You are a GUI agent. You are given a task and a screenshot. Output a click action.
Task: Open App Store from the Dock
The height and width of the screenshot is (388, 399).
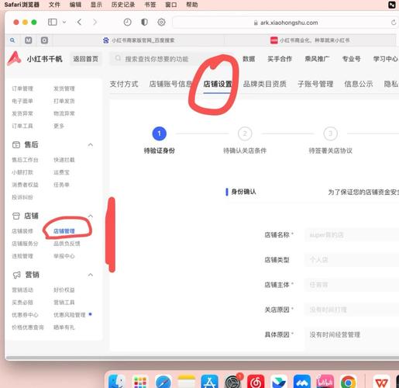click(x=209, y=382)
